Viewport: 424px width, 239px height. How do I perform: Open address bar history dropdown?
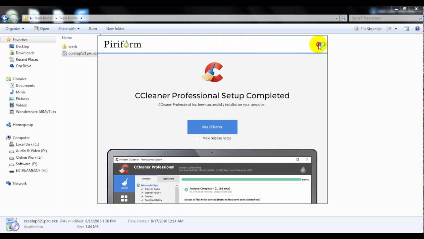pos(336,18)
